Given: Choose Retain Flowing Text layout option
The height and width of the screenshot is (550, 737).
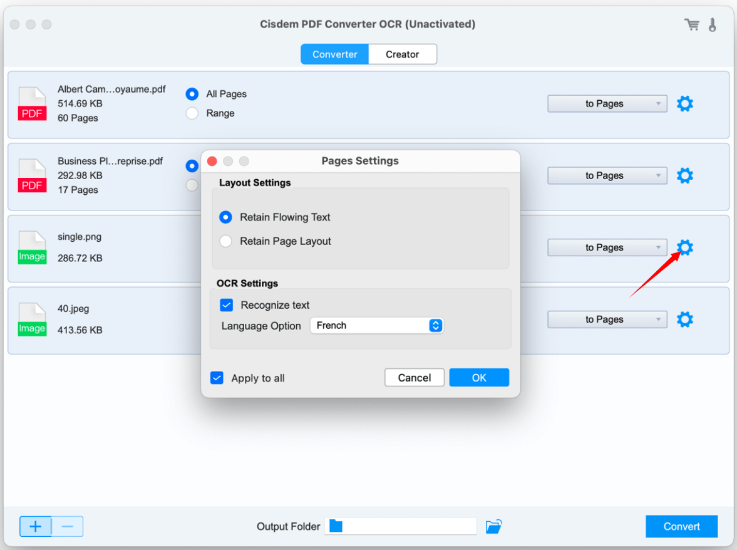Looking at the screenshot, I should pos(225,217).
